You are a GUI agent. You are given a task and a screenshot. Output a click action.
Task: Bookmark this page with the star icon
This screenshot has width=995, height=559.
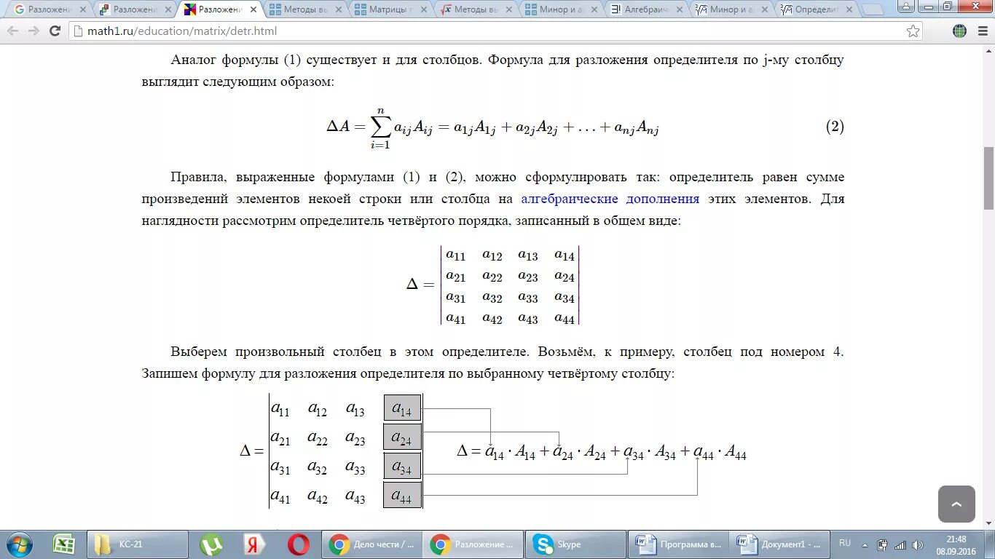pos(913,31)
